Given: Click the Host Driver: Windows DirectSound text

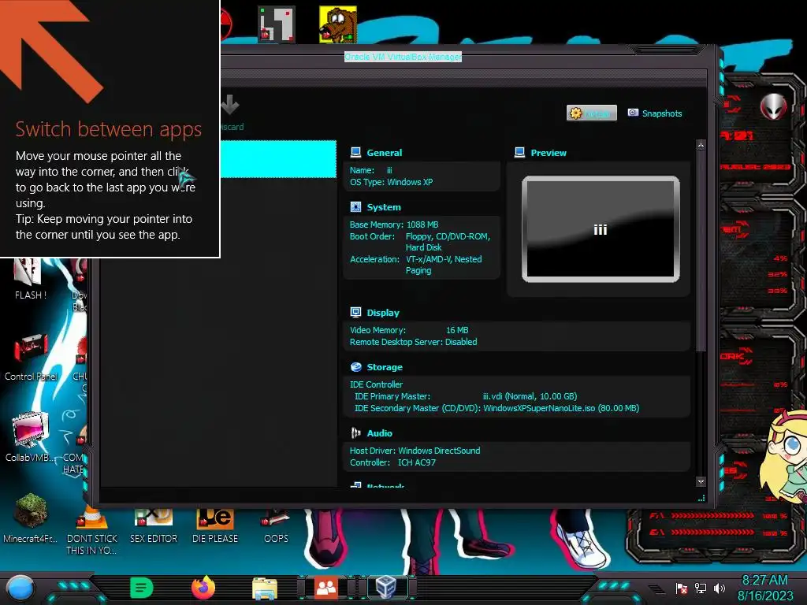Looking at the screenshot, I should pos(415,451).
